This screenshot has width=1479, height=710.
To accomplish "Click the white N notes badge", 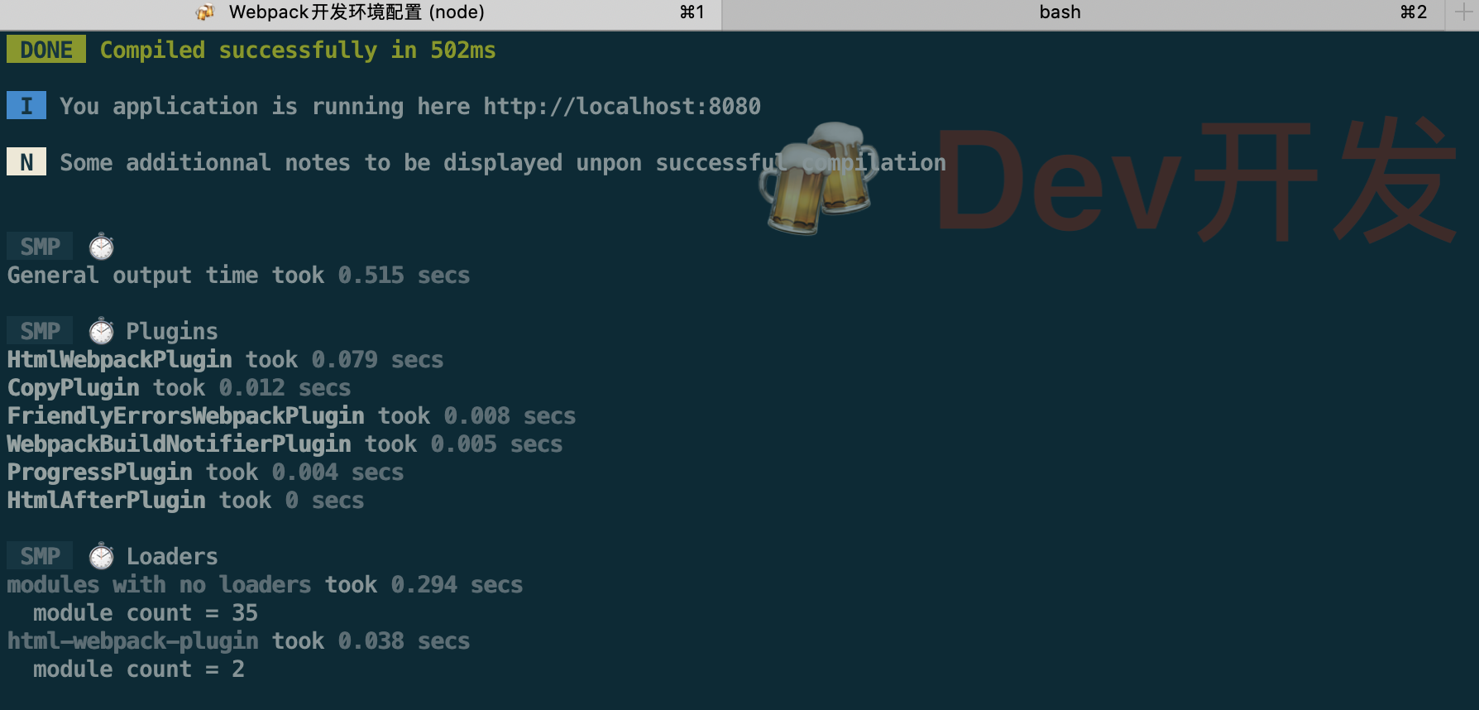I will point(26,162).
